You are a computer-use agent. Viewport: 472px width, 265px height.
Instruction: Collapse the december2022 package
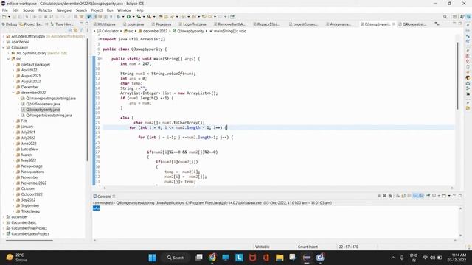(x=13, y=93)
